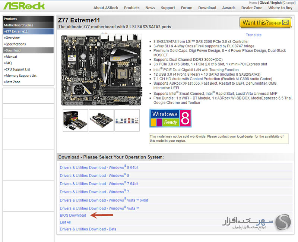Click the main motherboard product image

tap(101, 69)
